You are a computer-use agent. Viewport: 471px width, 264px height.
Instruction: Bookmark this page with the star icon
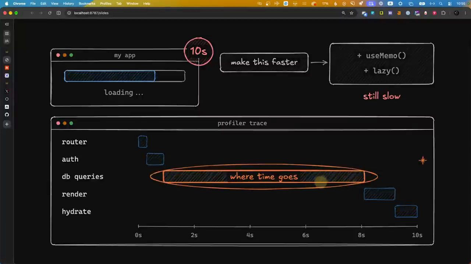pyautogui.click(x=351, y=13)
